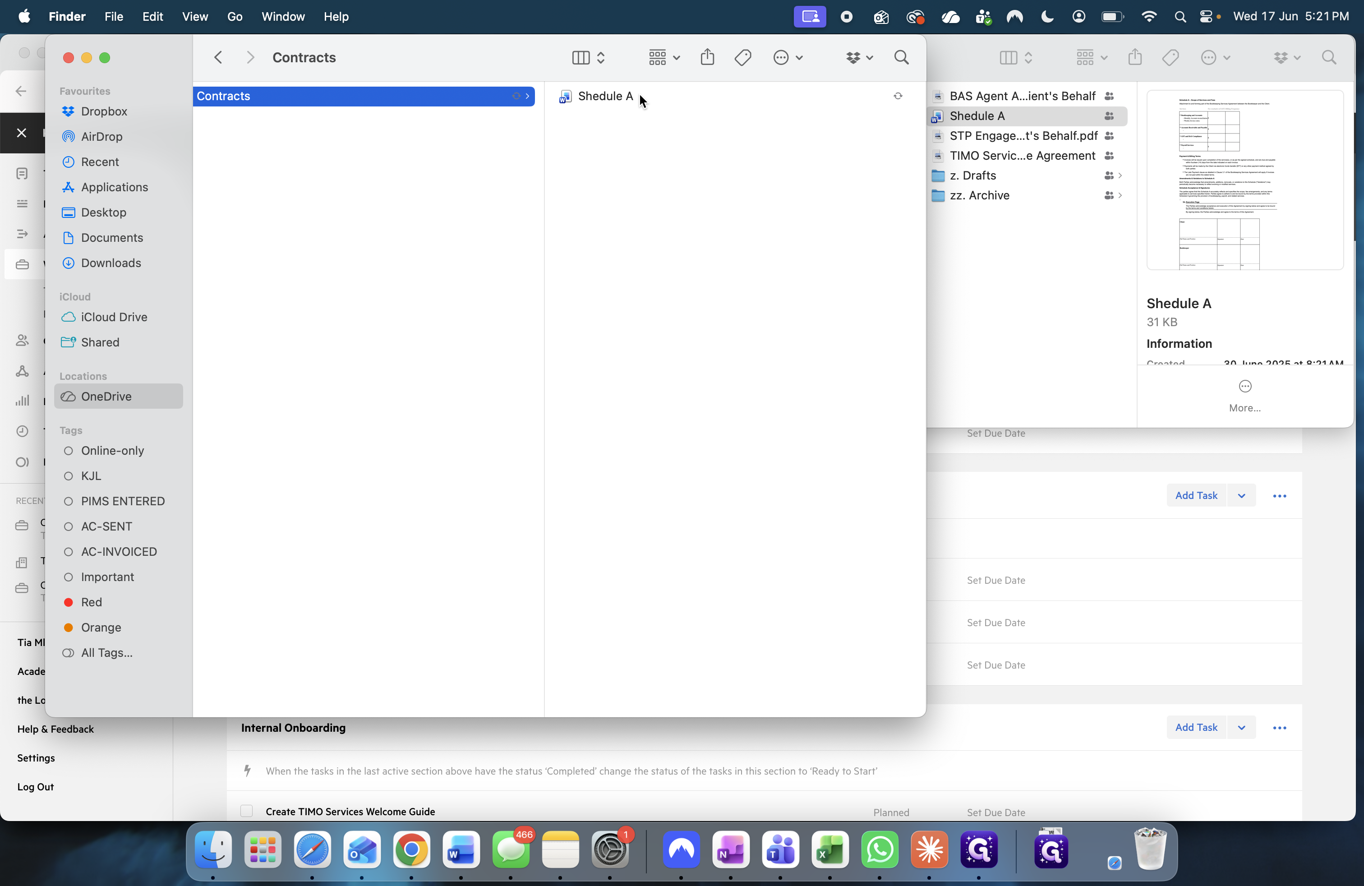Select STP Engagement PDF in back Finder window
The image size is (1364, 886).
tap(1023, 135)
